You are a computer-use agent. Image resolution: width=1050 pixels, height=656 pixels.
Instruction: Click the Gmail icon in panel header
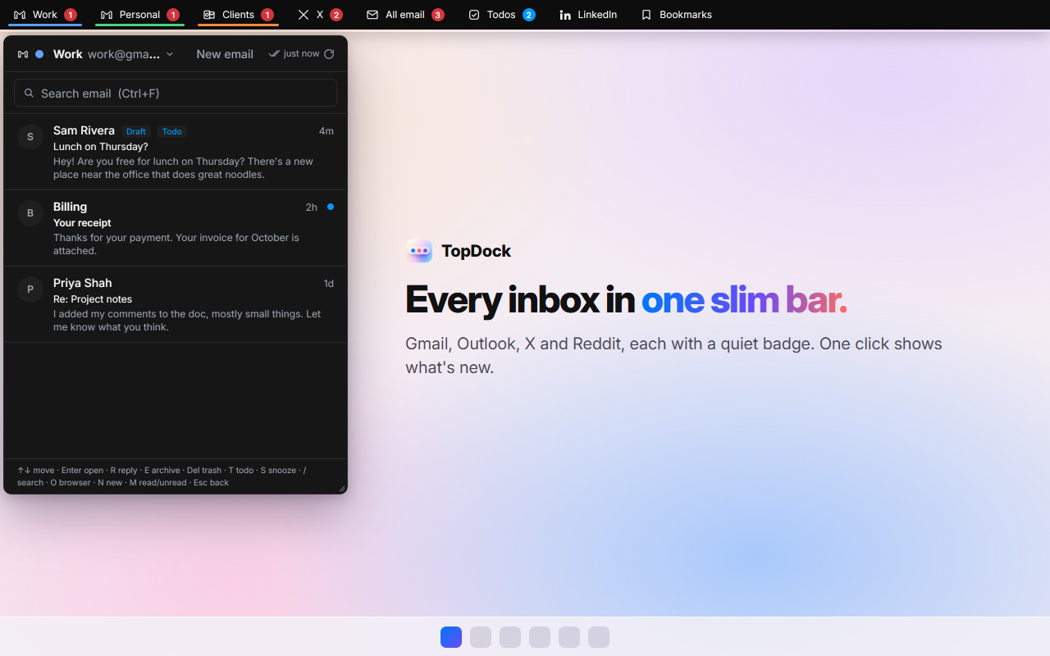23,54
